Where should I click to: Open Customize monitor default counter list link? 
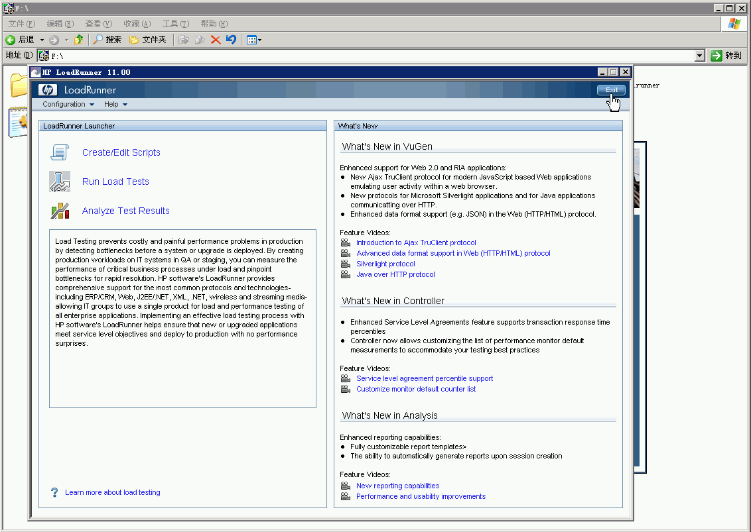pos(416,389)
